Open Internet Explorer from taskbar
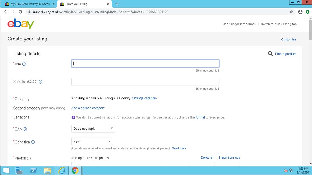 pos(62,170)
